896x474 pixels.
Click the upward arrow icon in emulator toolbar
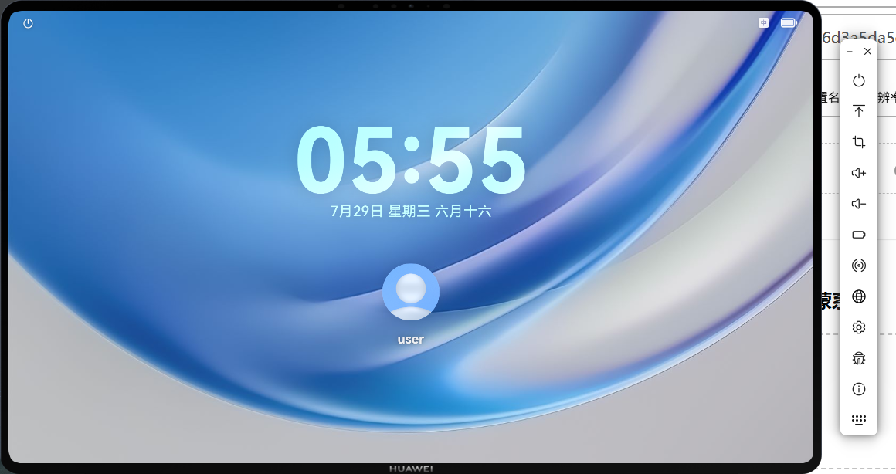[859, 111]
